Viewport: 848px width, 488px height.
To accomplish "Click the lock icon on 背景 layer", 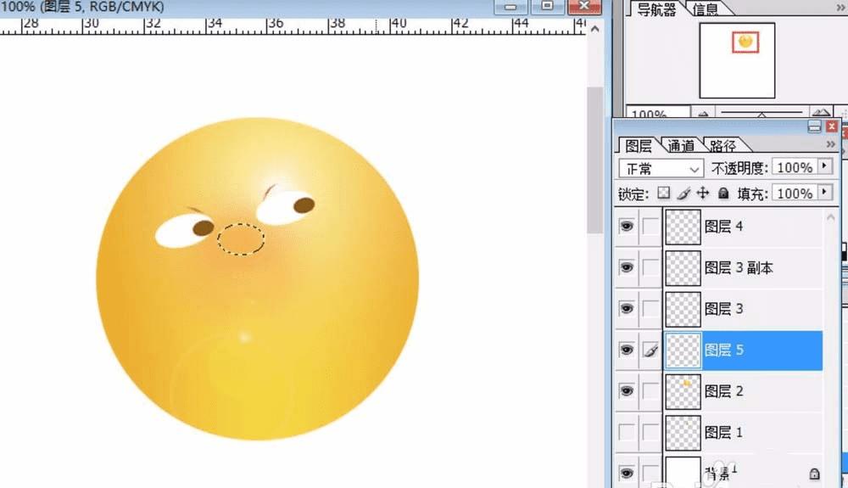I will pyautogui.click(x=814, y=474).
